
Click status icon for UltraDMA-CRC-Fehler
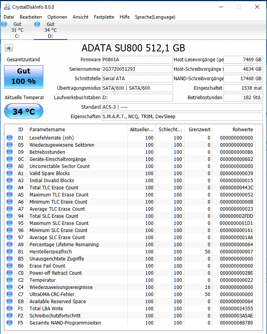(x=9, y=294)
